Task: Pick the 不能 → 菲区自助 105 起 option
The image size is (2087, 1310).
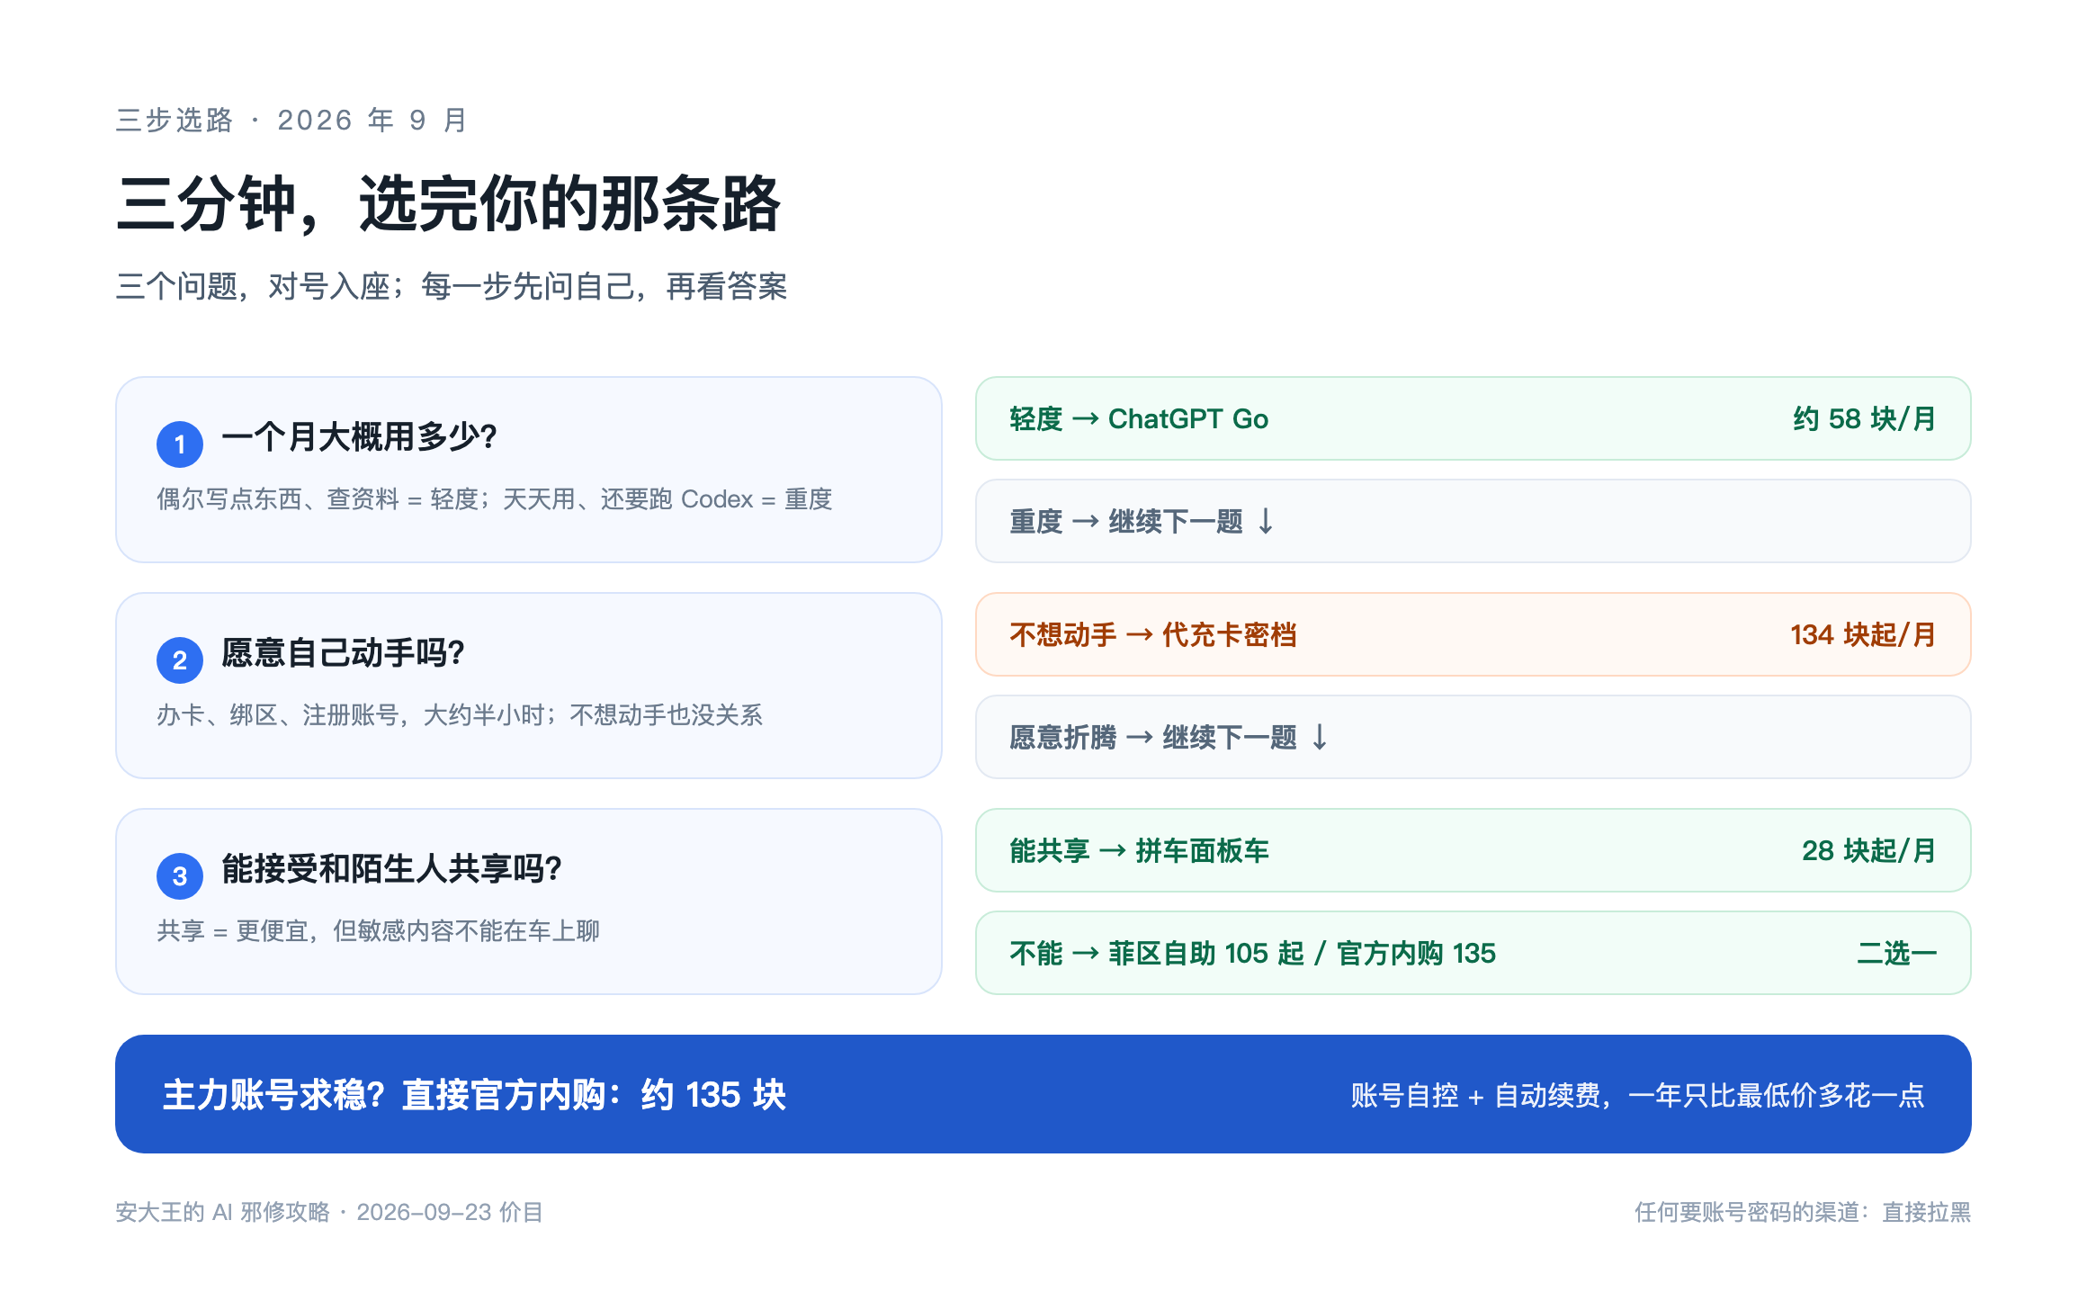Action: tap(1473, 953)
